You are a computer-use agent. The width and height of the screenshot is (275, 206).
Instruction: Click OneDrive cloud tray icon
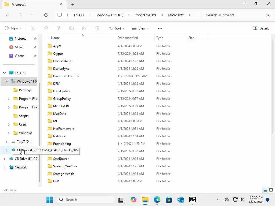(x=227, y=200)
